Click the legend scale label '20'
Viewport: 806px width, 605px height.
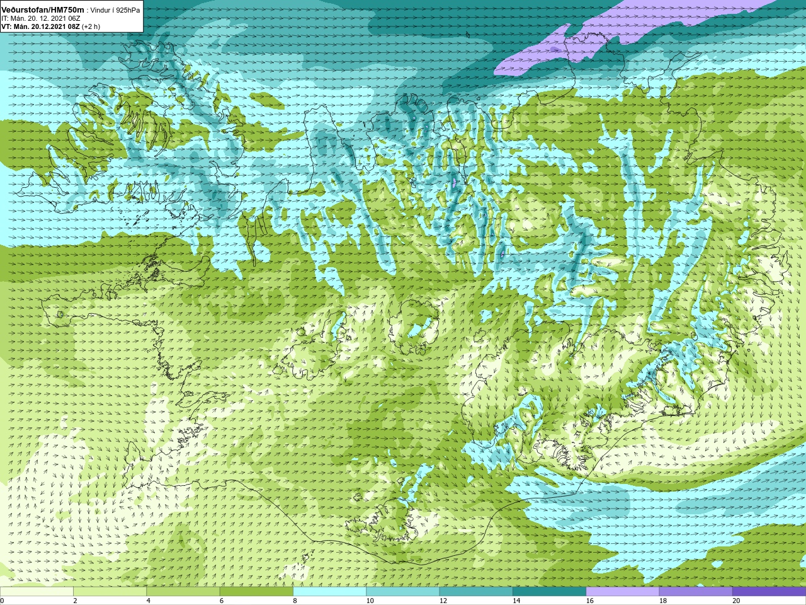736,601
